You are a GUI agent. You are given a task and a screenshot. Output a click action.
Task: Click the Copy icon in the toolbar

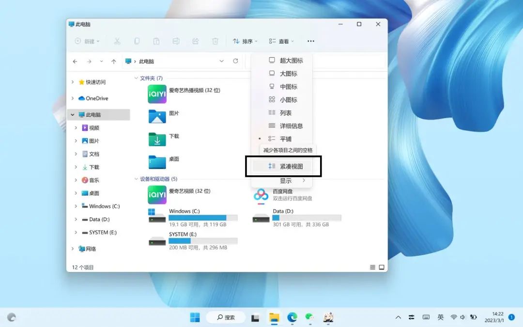click(137, 41)
